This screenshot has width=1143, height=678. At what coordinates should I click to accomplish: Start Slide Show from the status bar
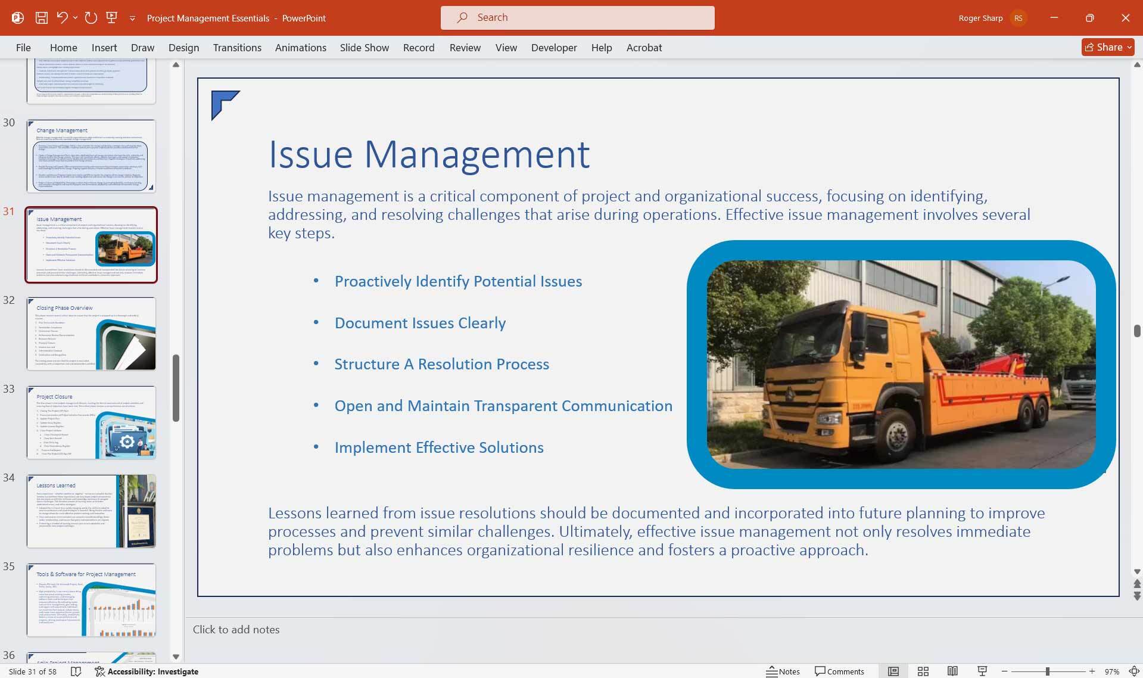coord(982,671)
